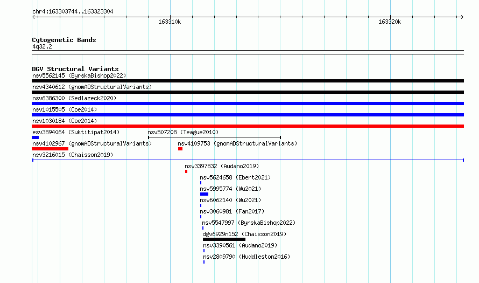Open variant nsv5624658 (Ebert2021) label
This screenshot has width=479, height=283.
pyautogui.click(x=235, y=178)
